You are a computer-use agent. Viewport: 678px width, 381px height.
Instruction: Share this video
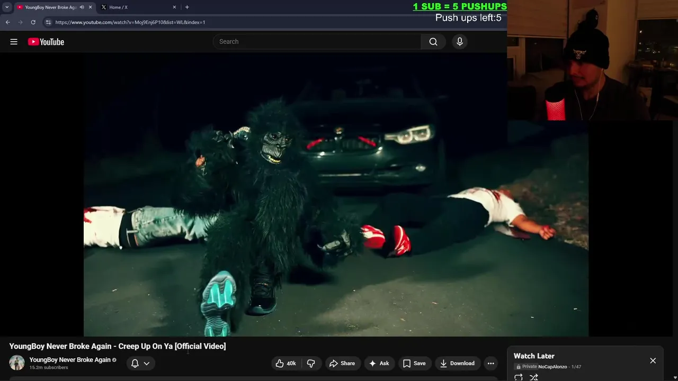coord(342,363)
